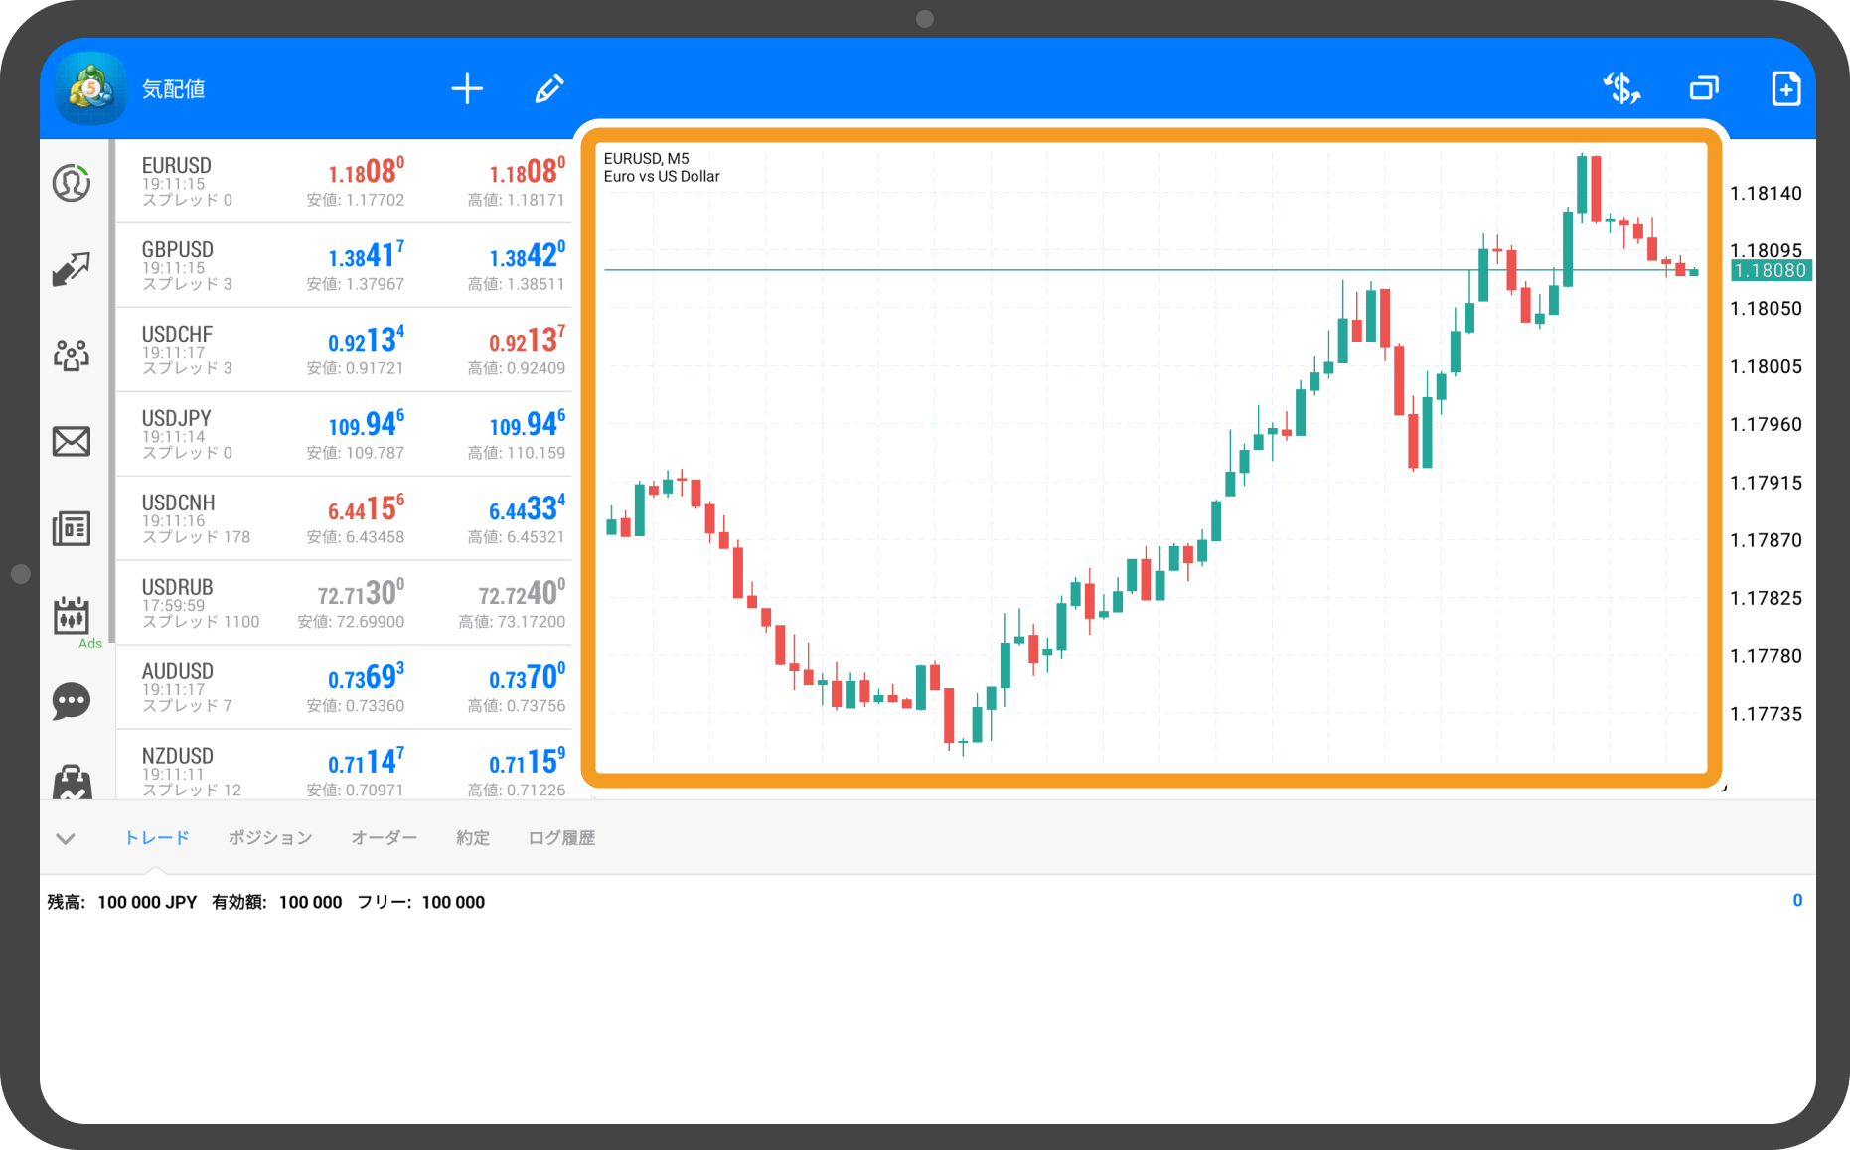Tap the overlapping chart windows icon

tap(1704, 89)
